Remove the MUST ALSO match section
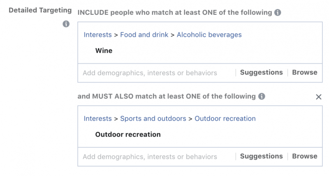 click(318, 97)
